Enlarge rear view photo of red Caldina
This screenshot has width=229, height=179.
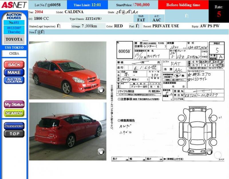pyautogui.click(x=68, y=131)
